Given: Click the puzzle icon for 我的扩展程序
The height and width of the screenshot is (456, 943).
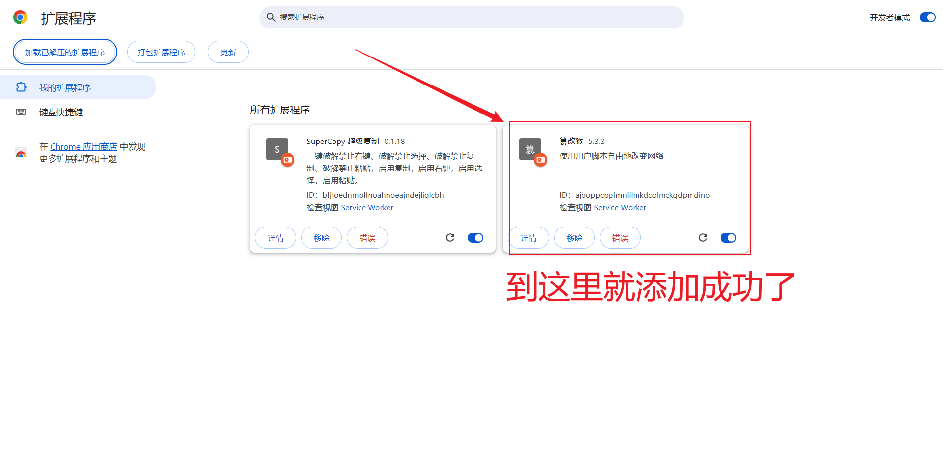Looking at the screenshot, I should (21, 87).
